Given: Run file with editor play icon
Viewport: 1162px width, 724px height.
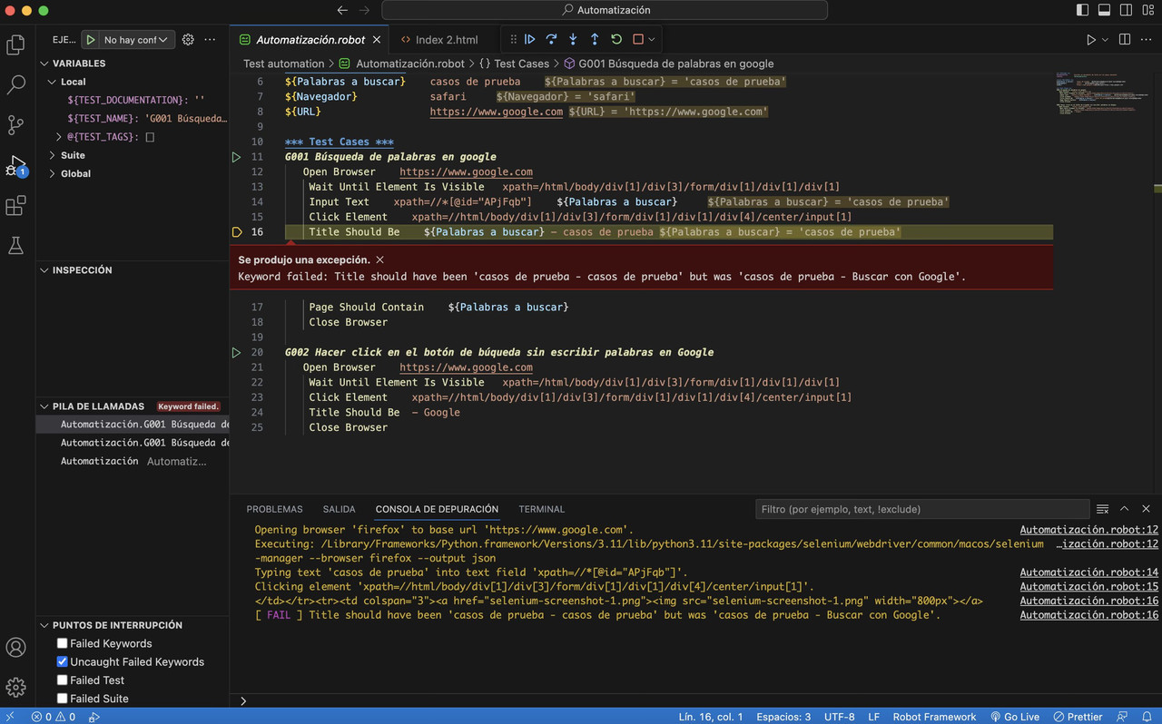Looking at the screenshot, I should pyautogui.click(x=1091, y=40).
